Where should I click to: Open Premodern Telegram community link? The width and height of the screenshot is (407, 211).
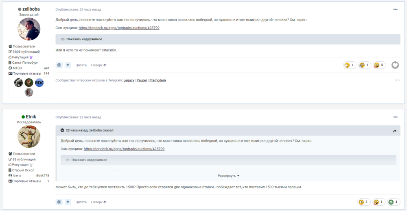[x=158, y=80]
